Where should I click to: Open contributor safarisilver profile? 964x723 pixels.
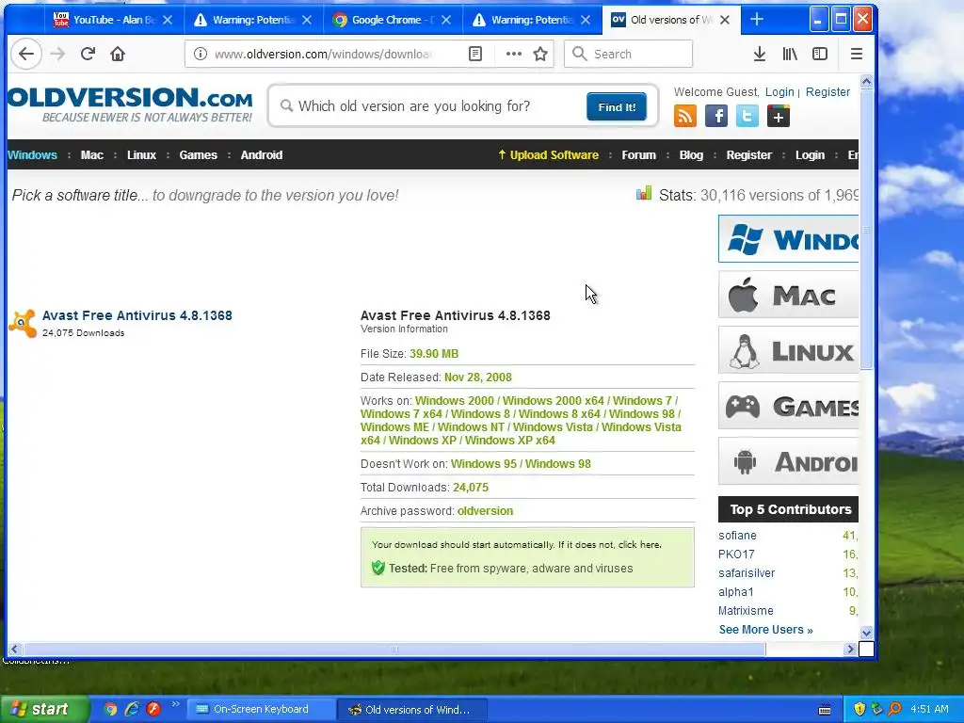pyautogui.click(x=747, y=573)
